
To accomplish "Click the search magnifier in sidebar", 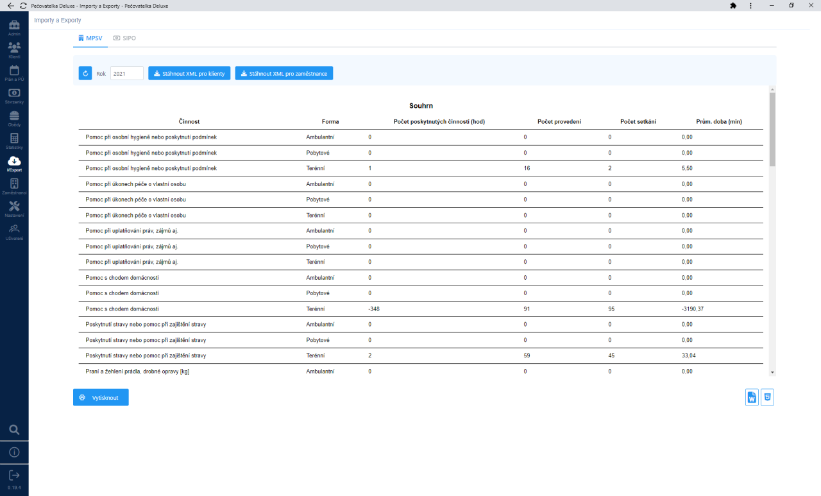I will 14,429.
